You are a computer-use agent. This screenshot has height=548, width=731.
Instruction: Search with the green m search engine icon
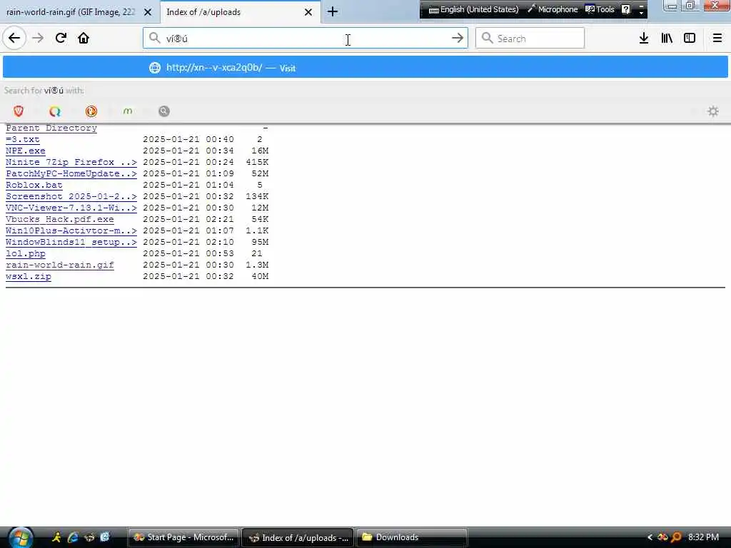[128, 111]
